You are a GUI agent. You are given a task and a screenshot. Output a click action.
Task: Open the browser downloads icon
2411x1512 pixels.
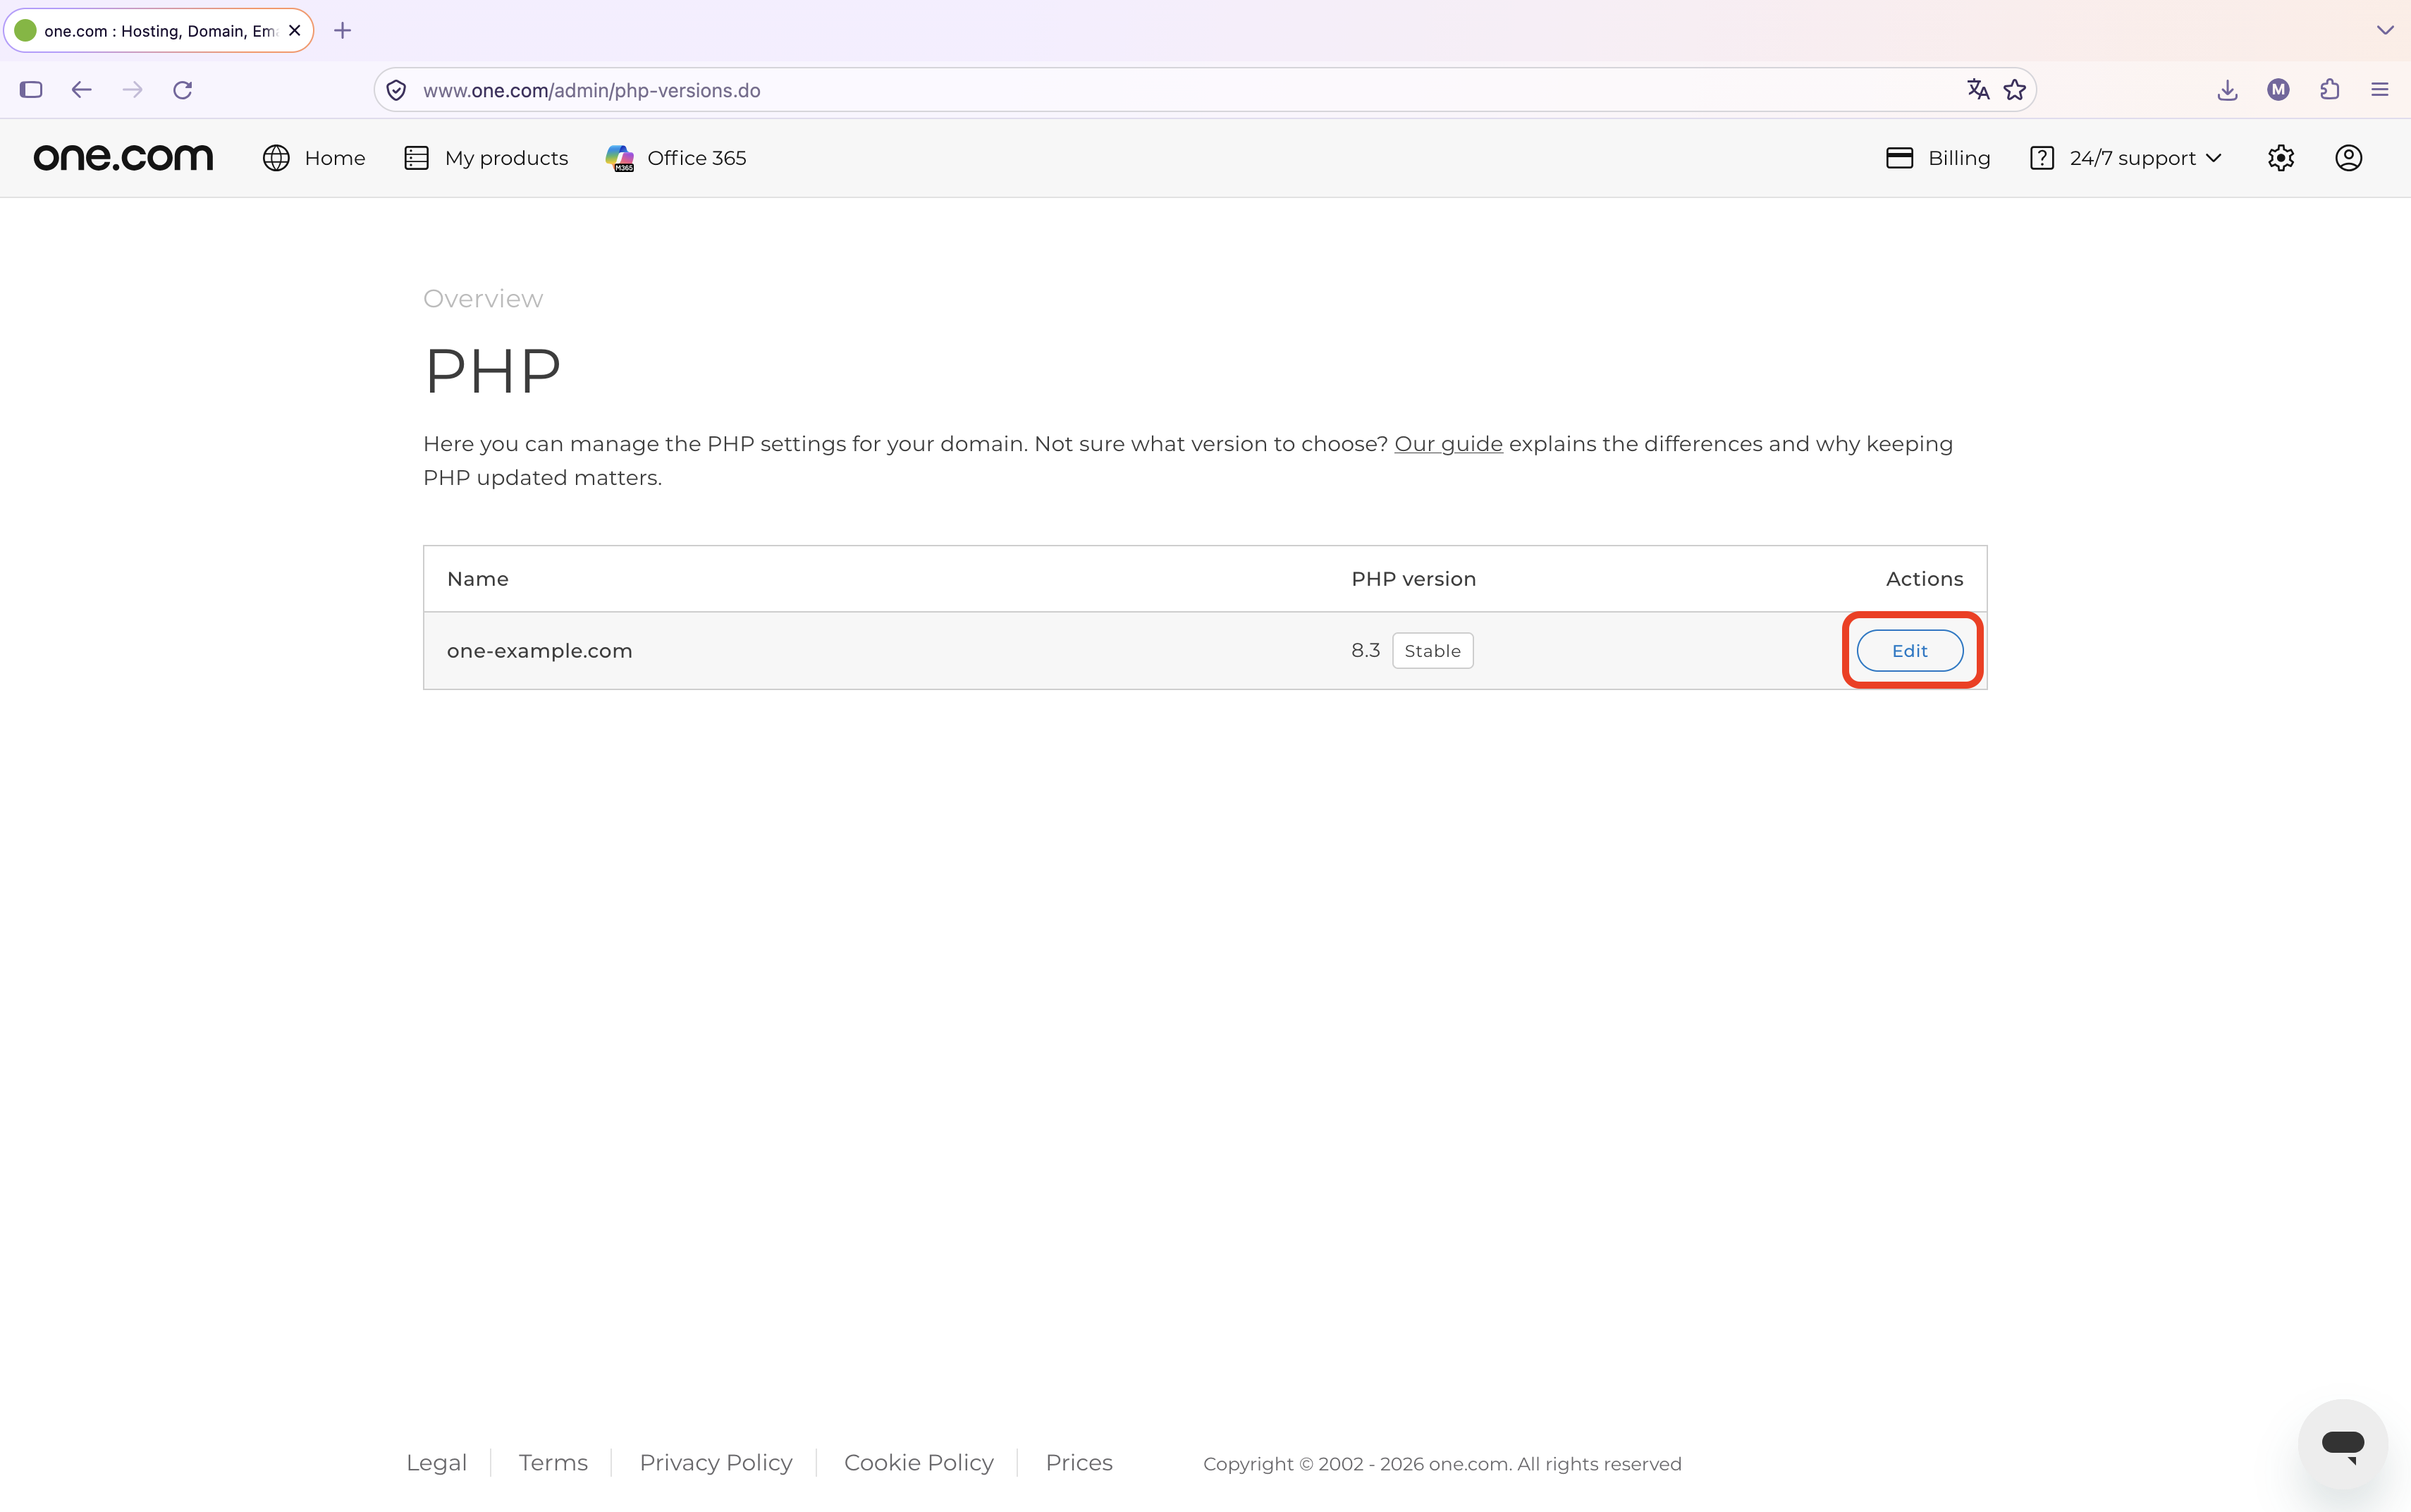pos(2227,90)
